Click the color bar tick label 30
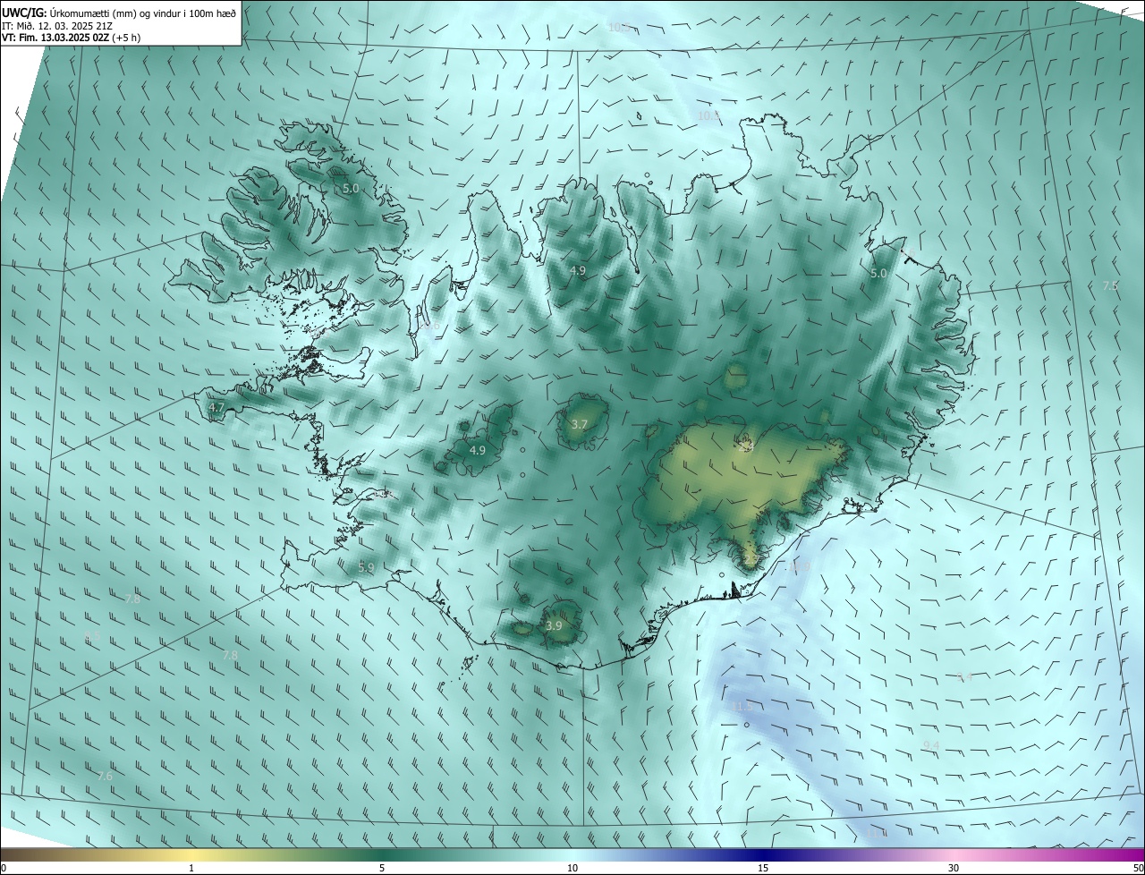Image resolution: width=1145 pixels, height=875 pixels. (954, 868)
